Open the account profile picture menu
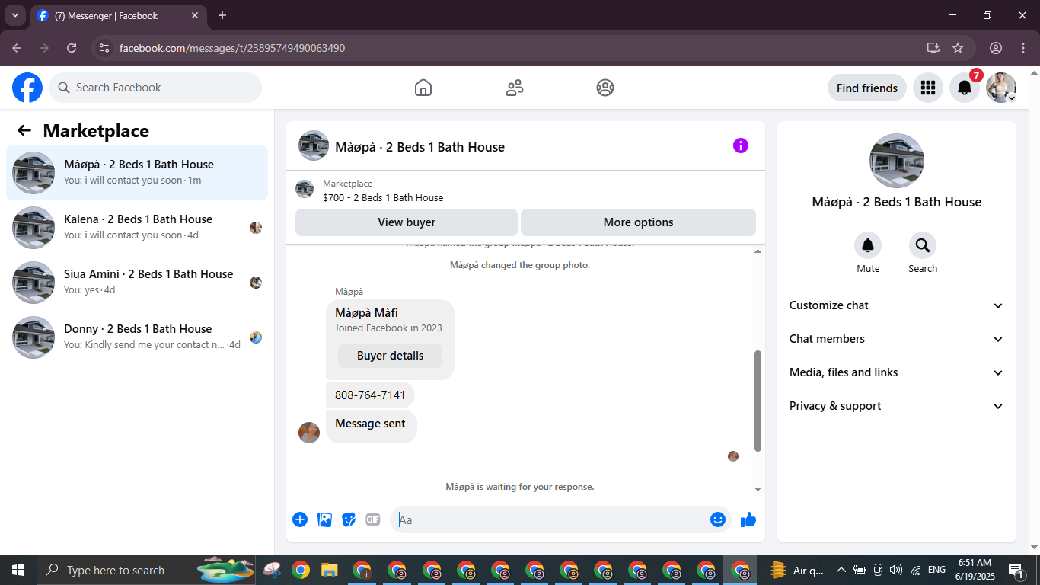 click(1001, 88)
